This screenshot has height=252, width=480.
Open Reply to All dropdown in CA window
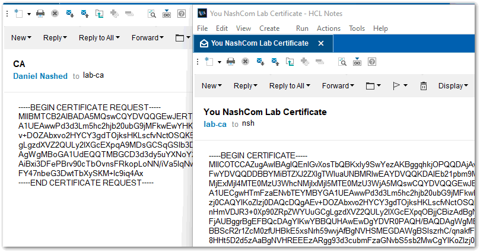tap(99, 37)
